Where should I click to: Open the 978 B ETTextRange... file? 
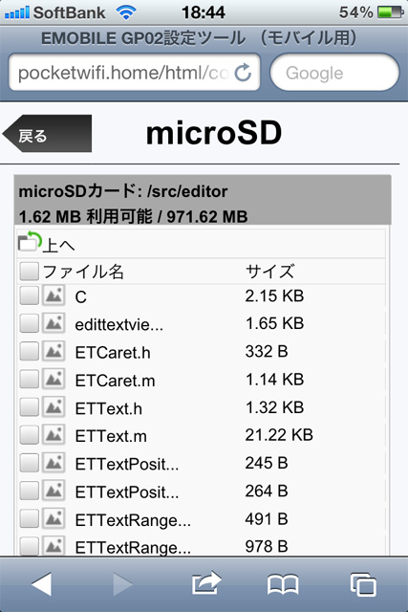coord(133,548)
